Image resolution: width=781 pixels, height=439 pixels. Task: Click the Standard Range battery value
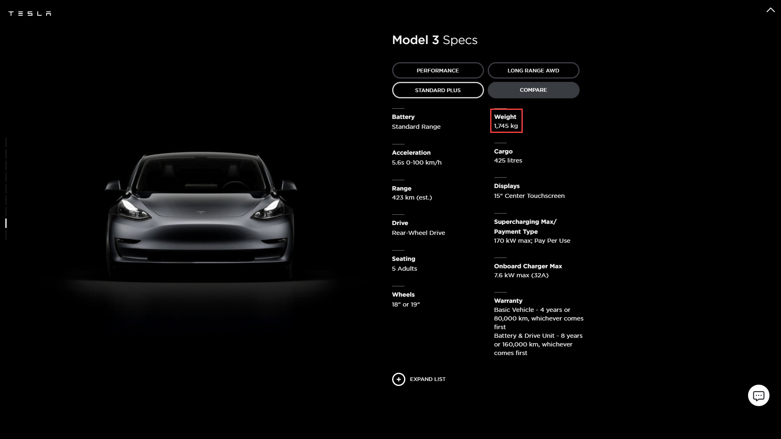416,127
